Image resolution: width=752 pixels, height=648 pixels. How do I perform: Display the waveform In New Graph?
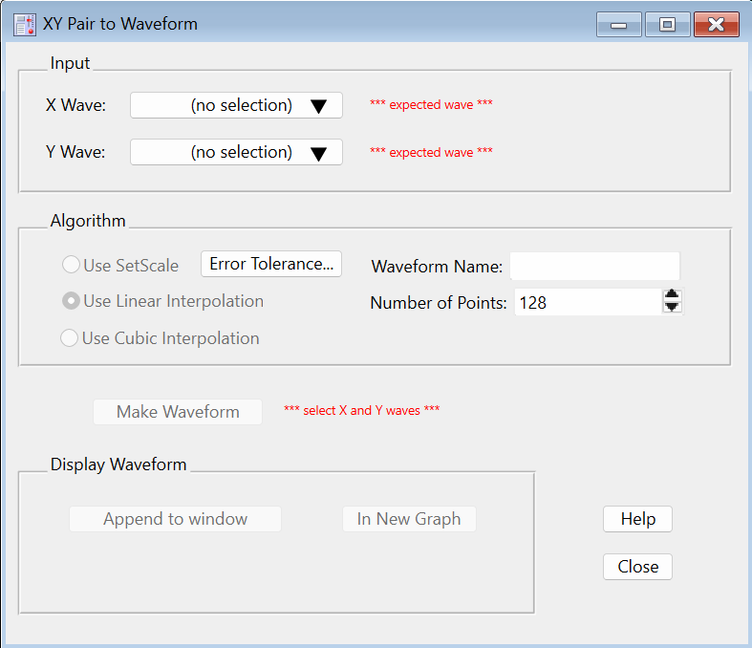pyautogui.click(x=409, y=519)
